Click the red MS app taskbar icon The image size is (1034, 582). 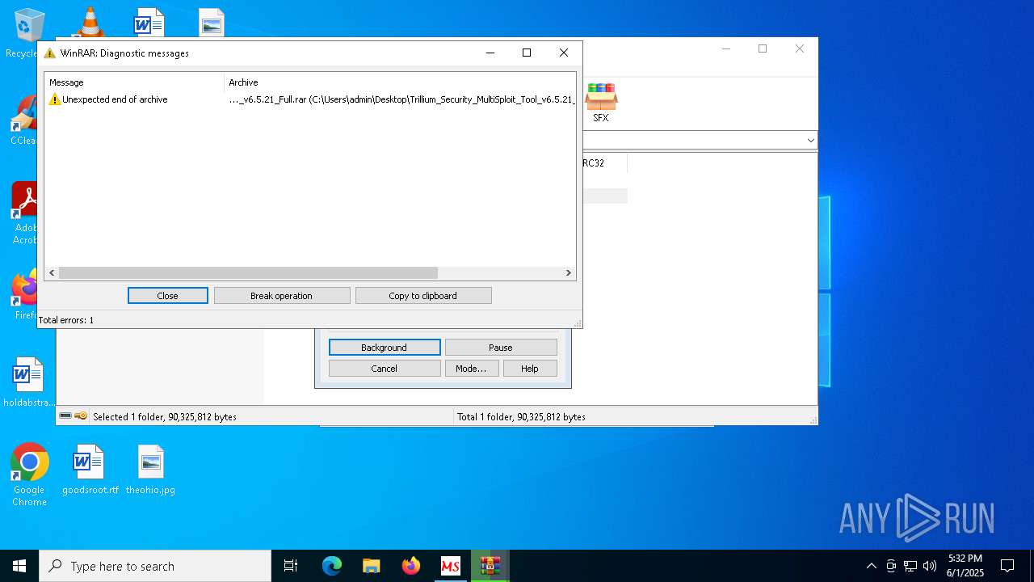tap(450, 566)
